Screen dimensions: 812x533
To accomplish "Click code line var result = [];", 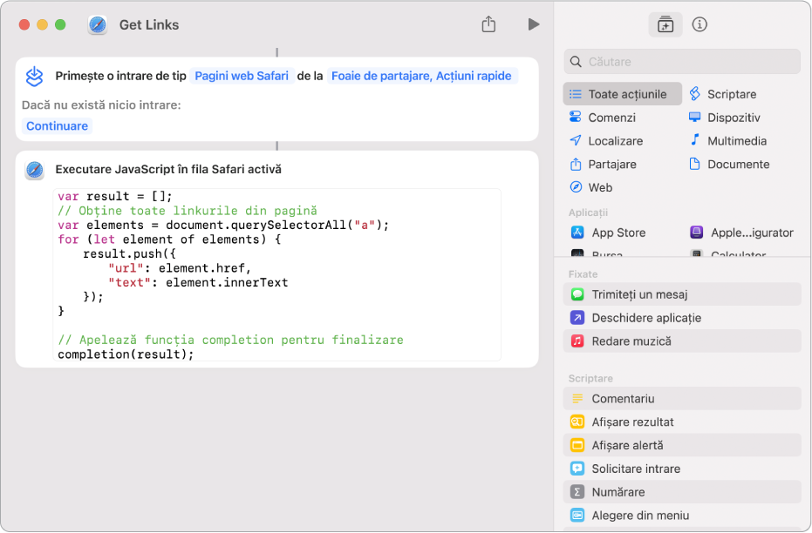I will [x=115, y=197].
